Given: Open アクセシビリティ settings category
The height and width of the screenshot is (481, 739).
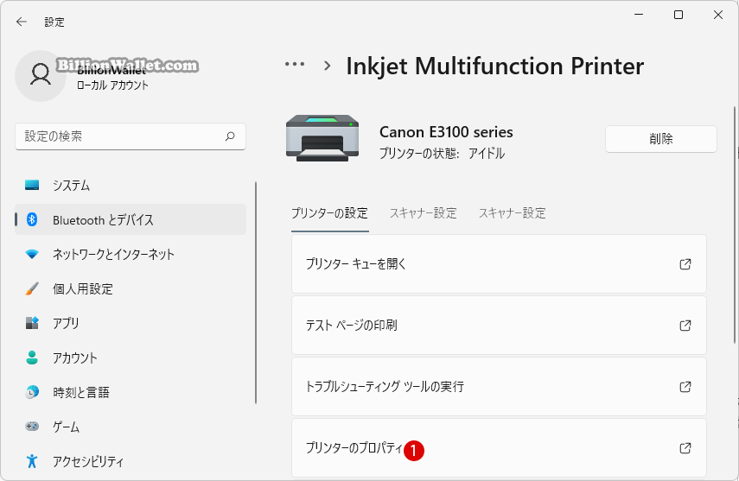Looking at the screenshot, I should pos(131,461).
